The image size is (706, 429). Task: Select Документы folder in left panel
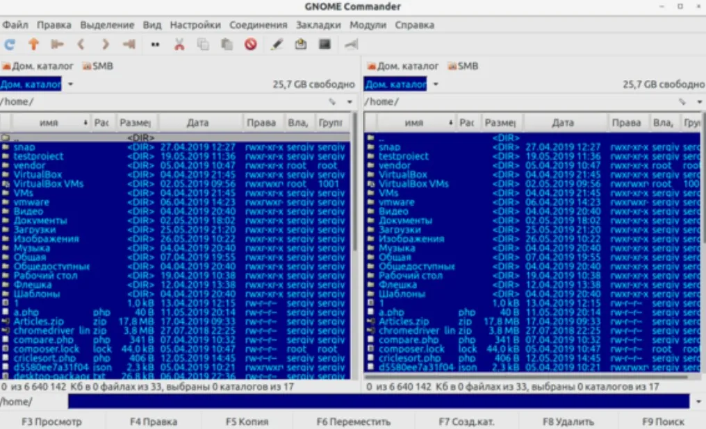pos(176,220)
